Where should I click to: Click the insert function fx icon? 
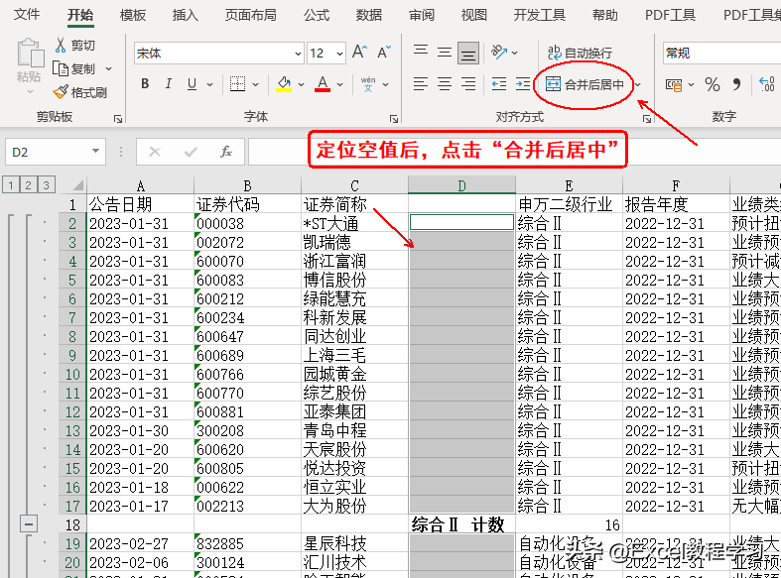click(x=226, y=152)
